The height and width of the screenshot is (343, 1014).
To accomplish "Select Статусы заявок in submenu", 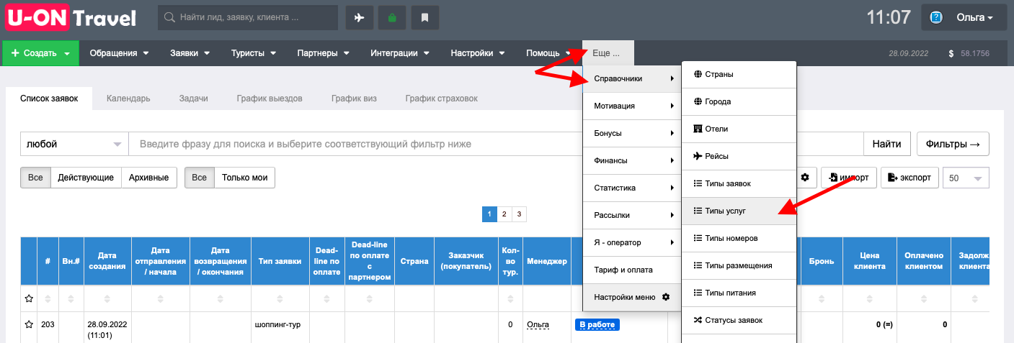I will point(739,321).
